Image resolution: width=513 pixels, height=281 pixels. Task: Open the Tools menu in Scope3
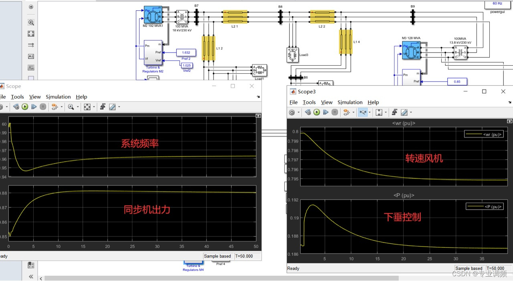coord(309,102)
